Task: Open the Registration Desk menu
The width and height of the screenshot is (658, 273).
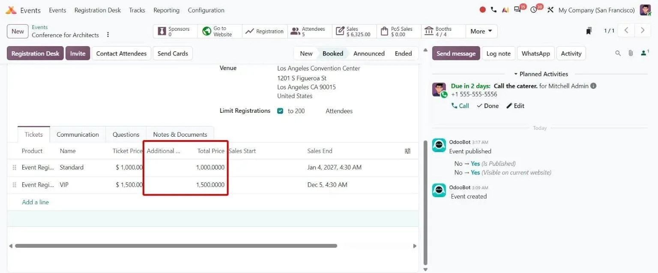Action: (x=98, y=10)
